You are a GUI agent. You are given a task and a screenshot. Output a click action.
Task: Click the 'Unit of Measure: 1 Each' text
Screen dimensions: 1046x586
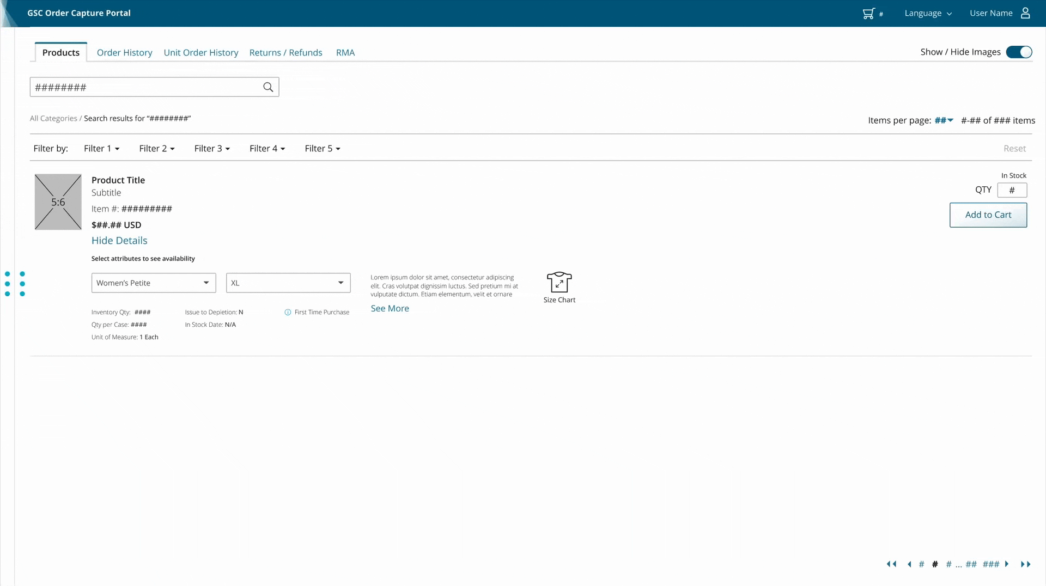tap(125, 337)
